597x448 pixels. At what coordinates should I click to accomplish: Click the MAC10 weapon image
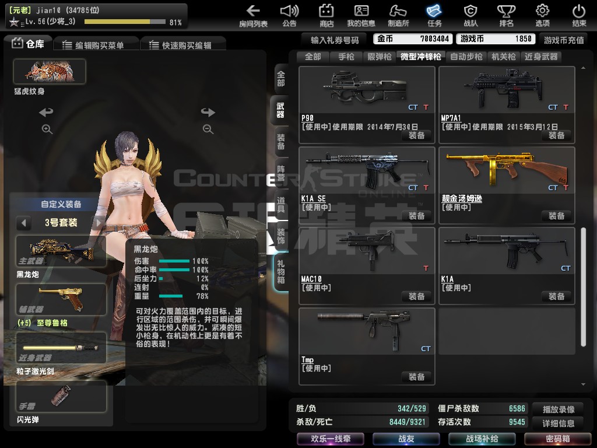click(x=366, y=250)
